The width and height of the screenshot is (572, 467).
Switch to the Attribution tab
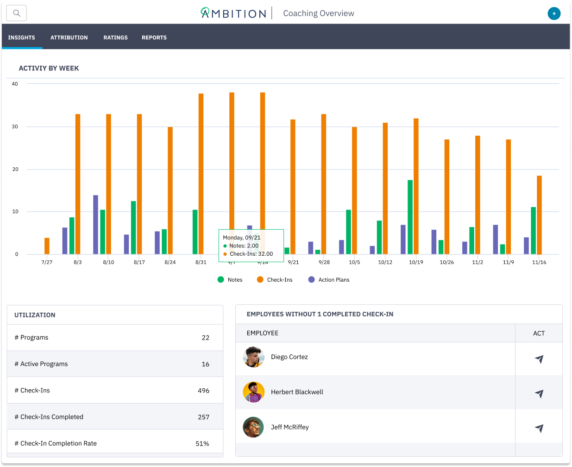(x=69, y=38)
